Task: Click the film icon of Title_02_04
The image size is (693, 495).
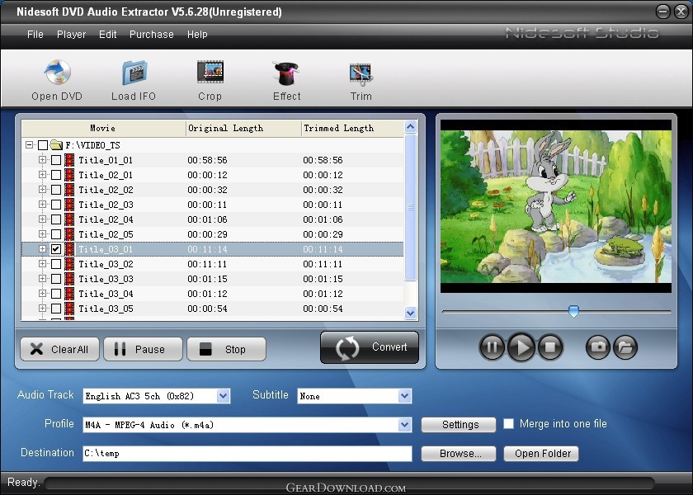Action: pyautogui.click(x=69, y=219)
